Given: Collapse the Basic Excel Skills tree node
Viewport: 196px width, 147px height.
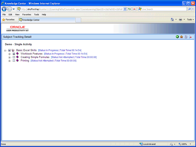Looking at the screenshot, I should click(5, 51).
